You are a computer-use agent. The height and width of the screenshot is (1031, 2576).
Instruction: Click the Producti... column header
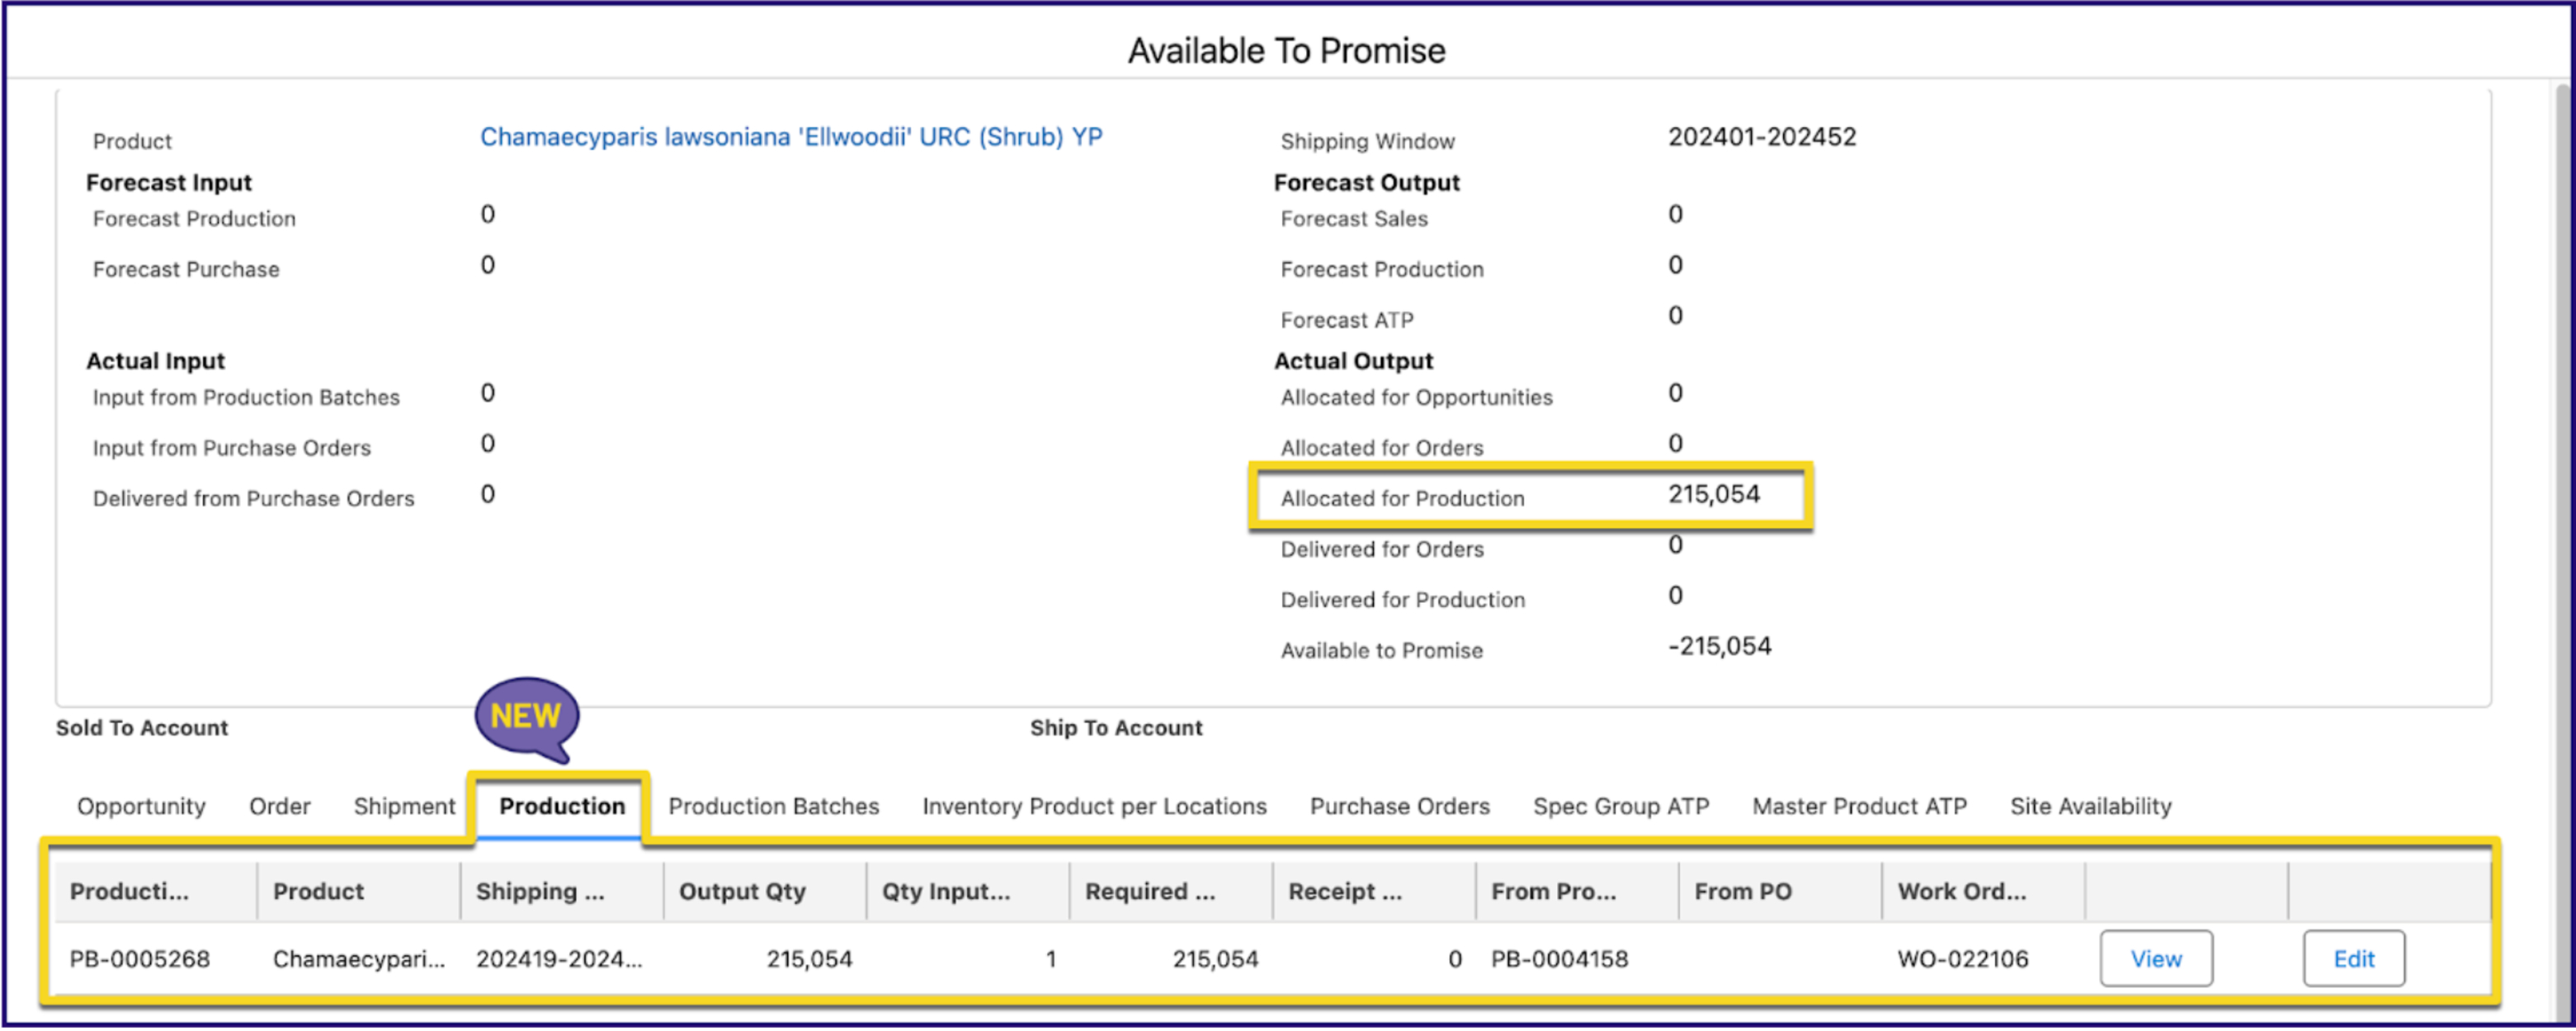click(155, 892)
